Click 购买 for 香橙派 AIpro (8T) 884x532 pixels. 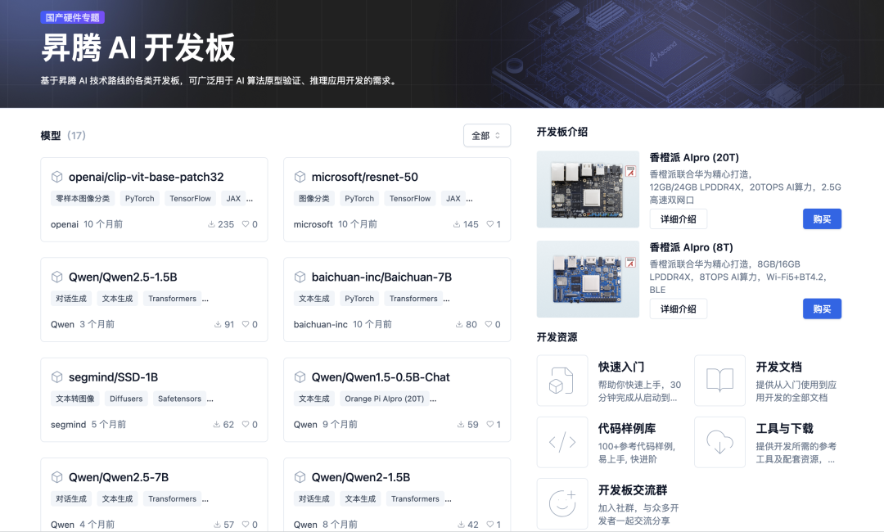[822, 309]
